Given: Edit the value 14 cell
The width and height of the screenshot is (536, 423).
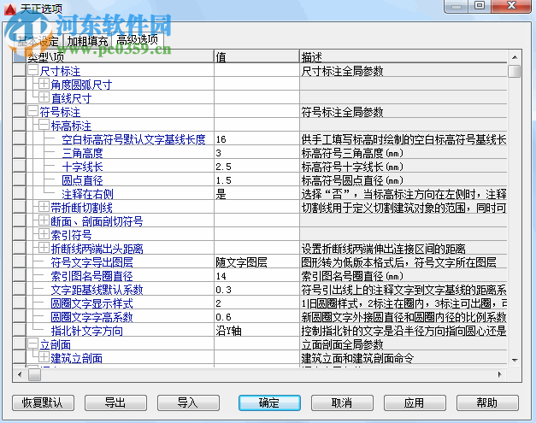Looking at the screenshot, I should pos(256,275).
